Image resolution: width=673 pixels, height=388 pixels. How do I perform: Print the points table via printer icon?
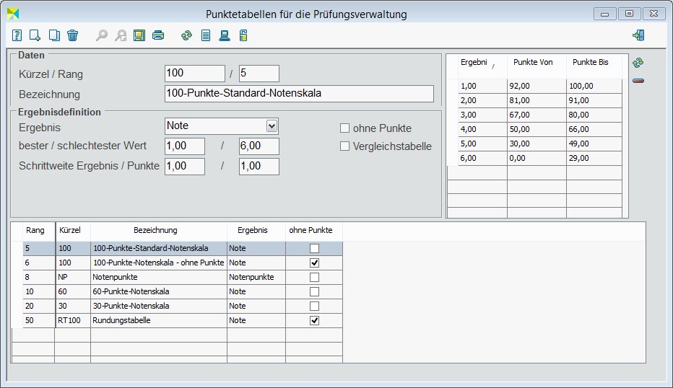(x=158, y=35)
